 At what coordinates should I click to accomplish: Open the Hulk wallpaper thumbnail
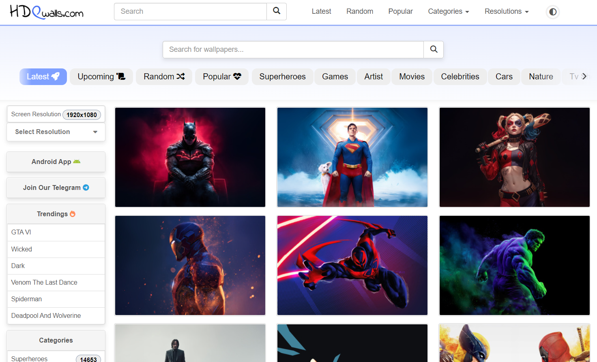[x=514, y=265]
